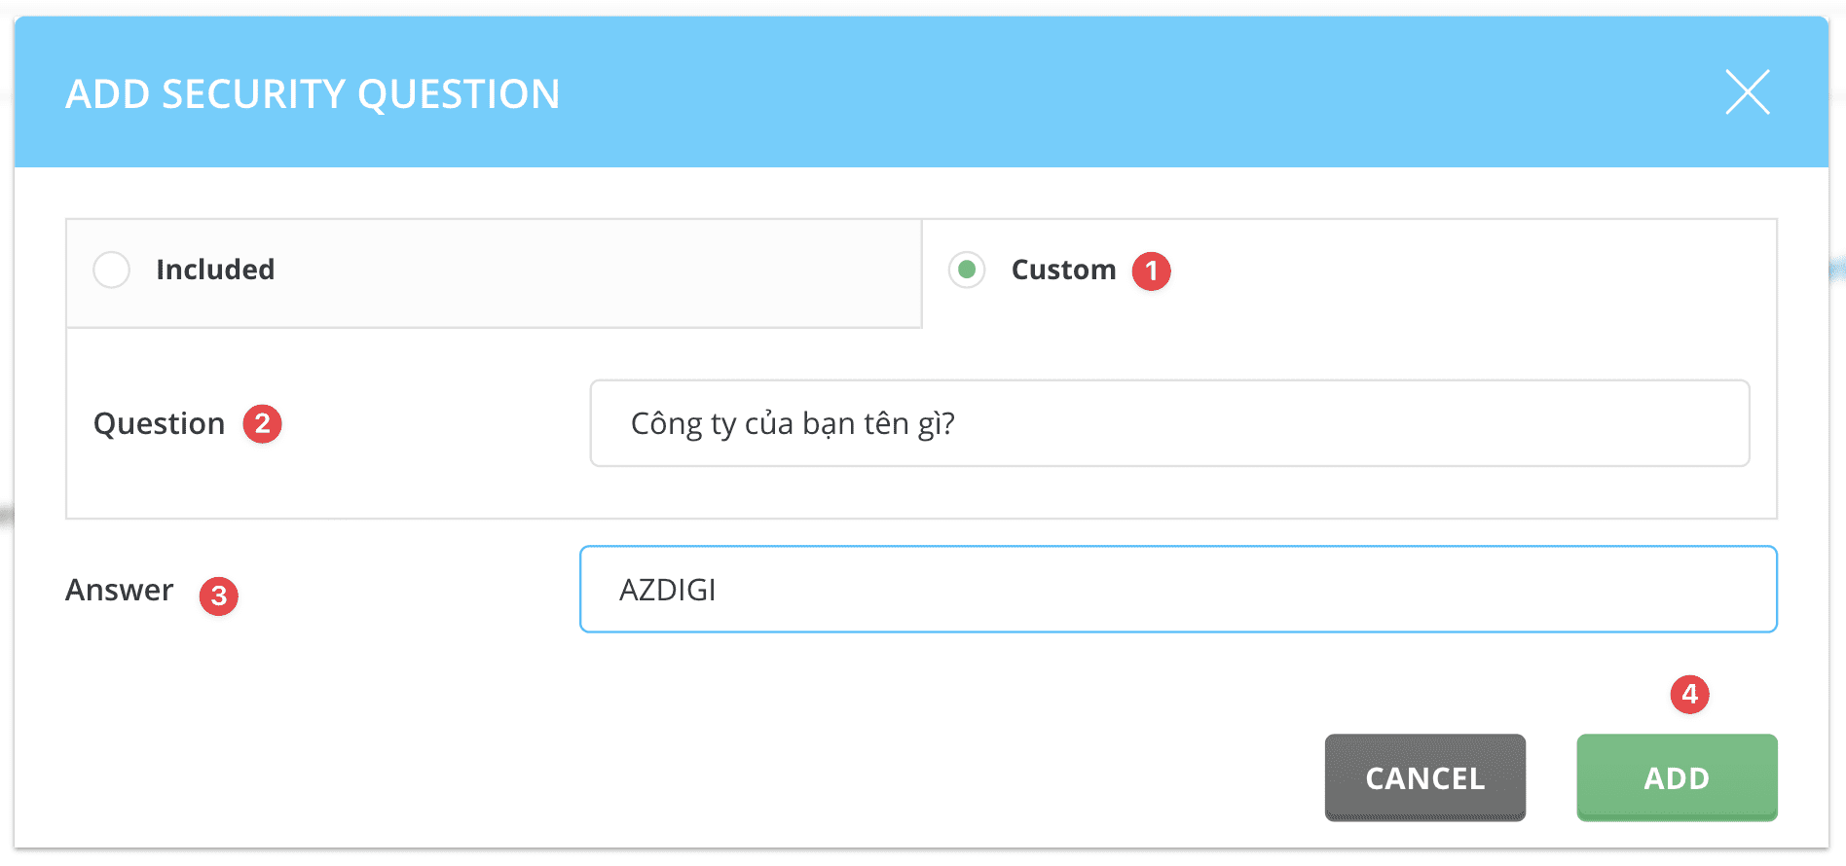Select the Custom radio option

coord(967,270)
